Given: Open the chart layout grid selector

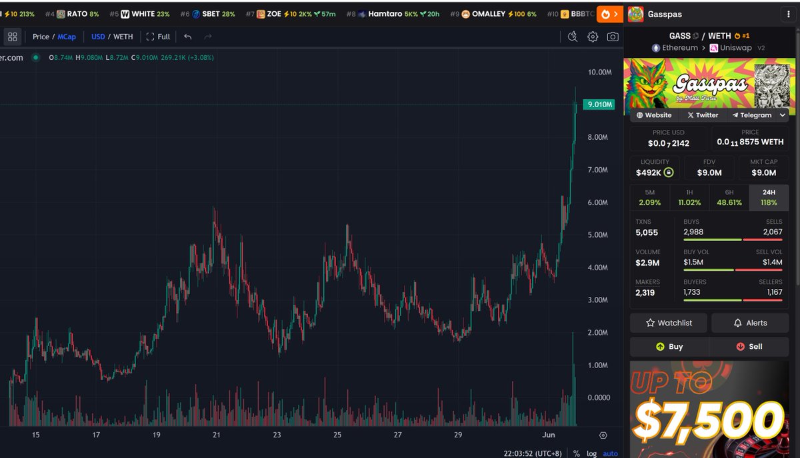Looking at the screenshot, I should tap(13, 37).
